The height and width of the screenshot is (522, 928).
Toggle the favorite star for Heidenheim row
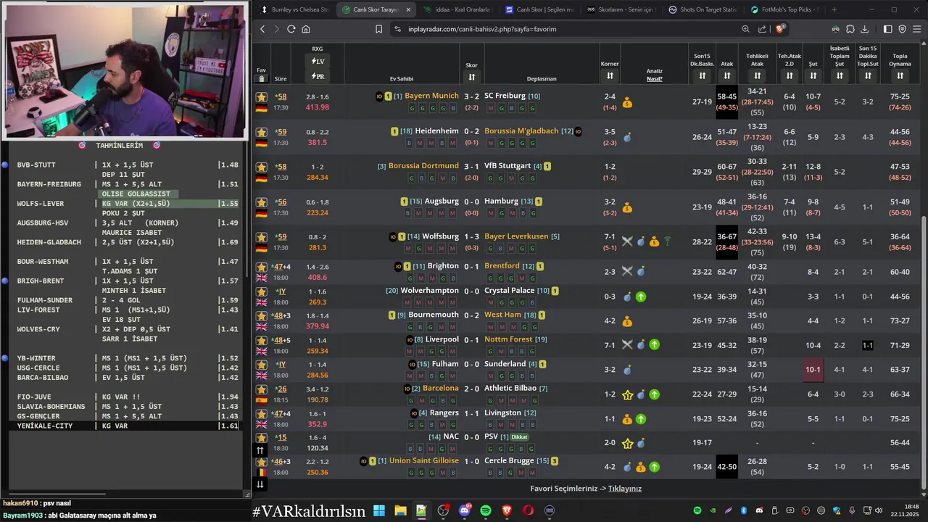tap(262, 132)
